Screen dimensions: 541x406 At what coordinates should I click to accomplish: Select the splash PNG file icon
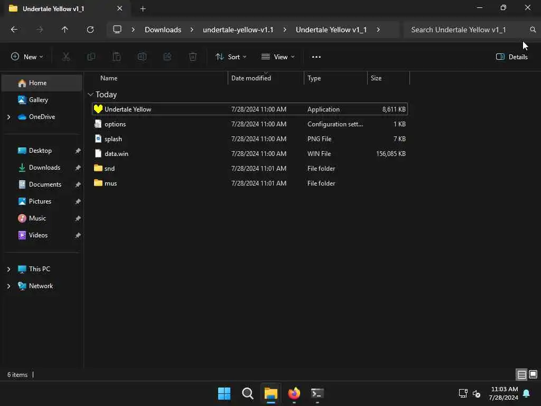(98, 139)
